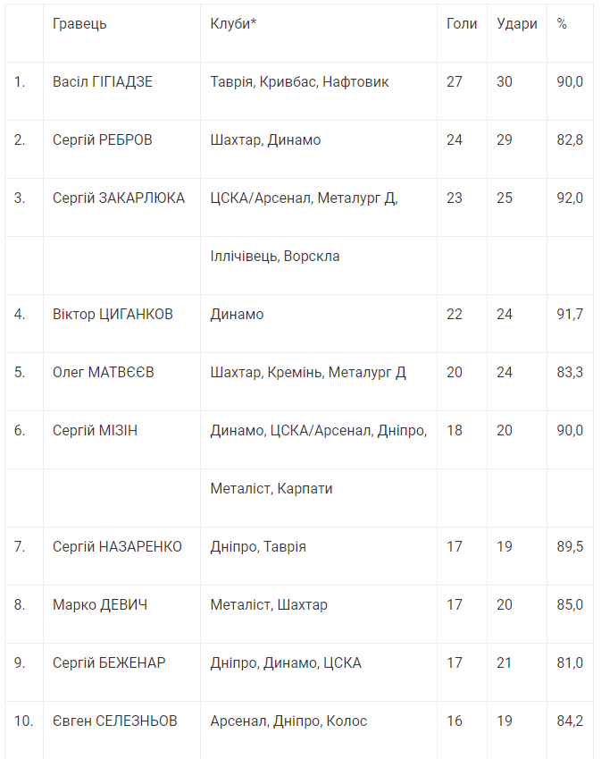Select Євген СЕЛЕЗНЬОВ player name
The image size is (601, 759).
click(114, 721)
